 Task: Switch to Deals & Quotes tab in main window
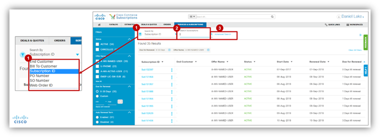pyautogui.click(x=149, y=24)
